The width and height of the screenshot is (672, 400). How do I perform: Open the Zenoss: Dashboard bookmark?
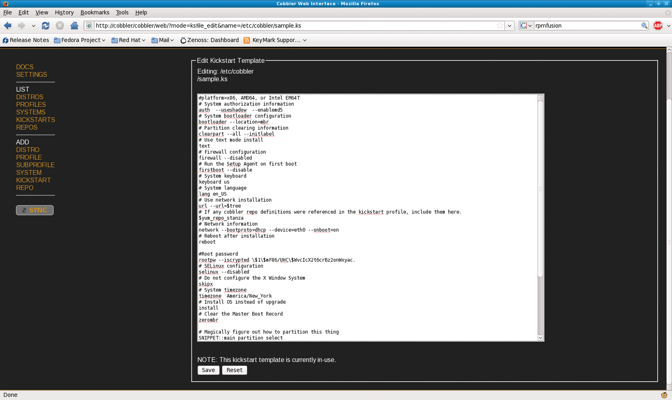coord(209,40)
